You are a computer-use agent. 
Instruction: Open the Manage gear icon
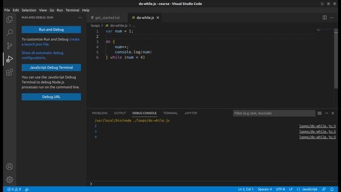pos(10,180)
